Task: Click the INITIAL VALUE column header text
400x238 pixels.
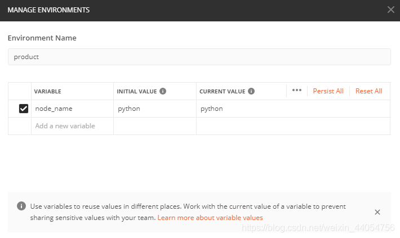Action: 136,91
